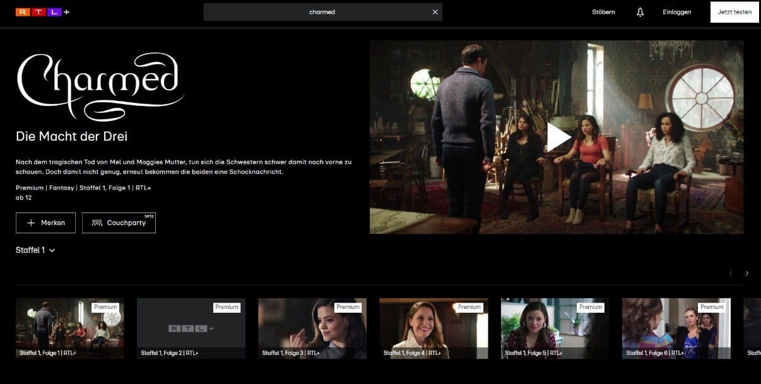Viewport: 761px width, 384px height.
Task: Go to Einloggen login
Action: [677, 12]
